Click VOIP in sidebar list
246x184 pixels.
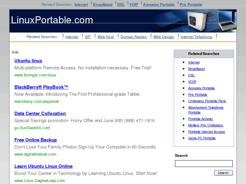coord(192,82)
